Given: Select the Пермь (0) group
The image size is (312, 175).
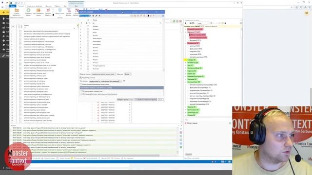Looking at the screenshot, I should click(x=191, y=73).
